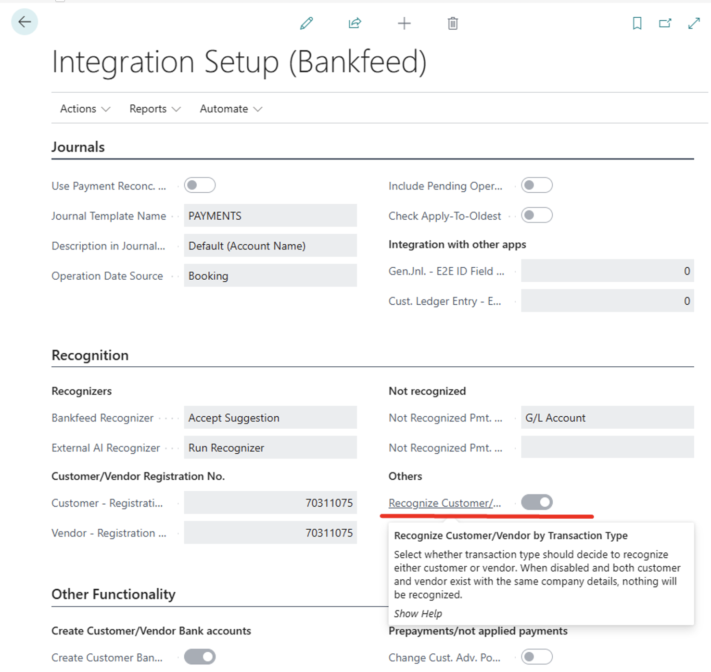Viewport: 711px width, 672px height.
Task: Click the Operation Date Source label
Action: 107,276
